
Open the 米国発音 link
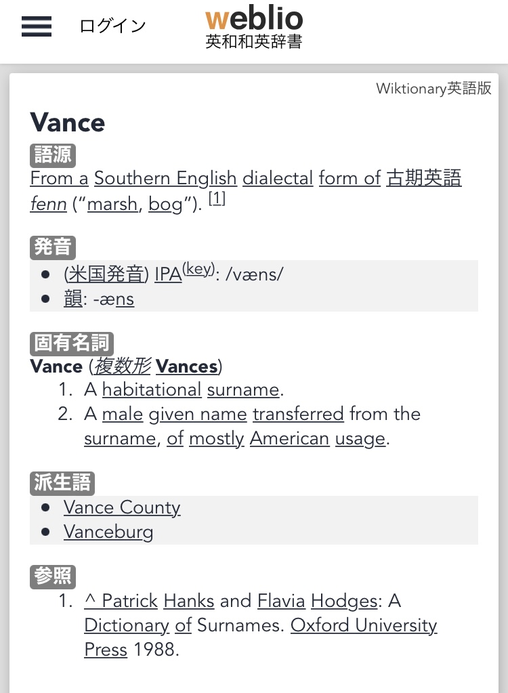point(106,274)
